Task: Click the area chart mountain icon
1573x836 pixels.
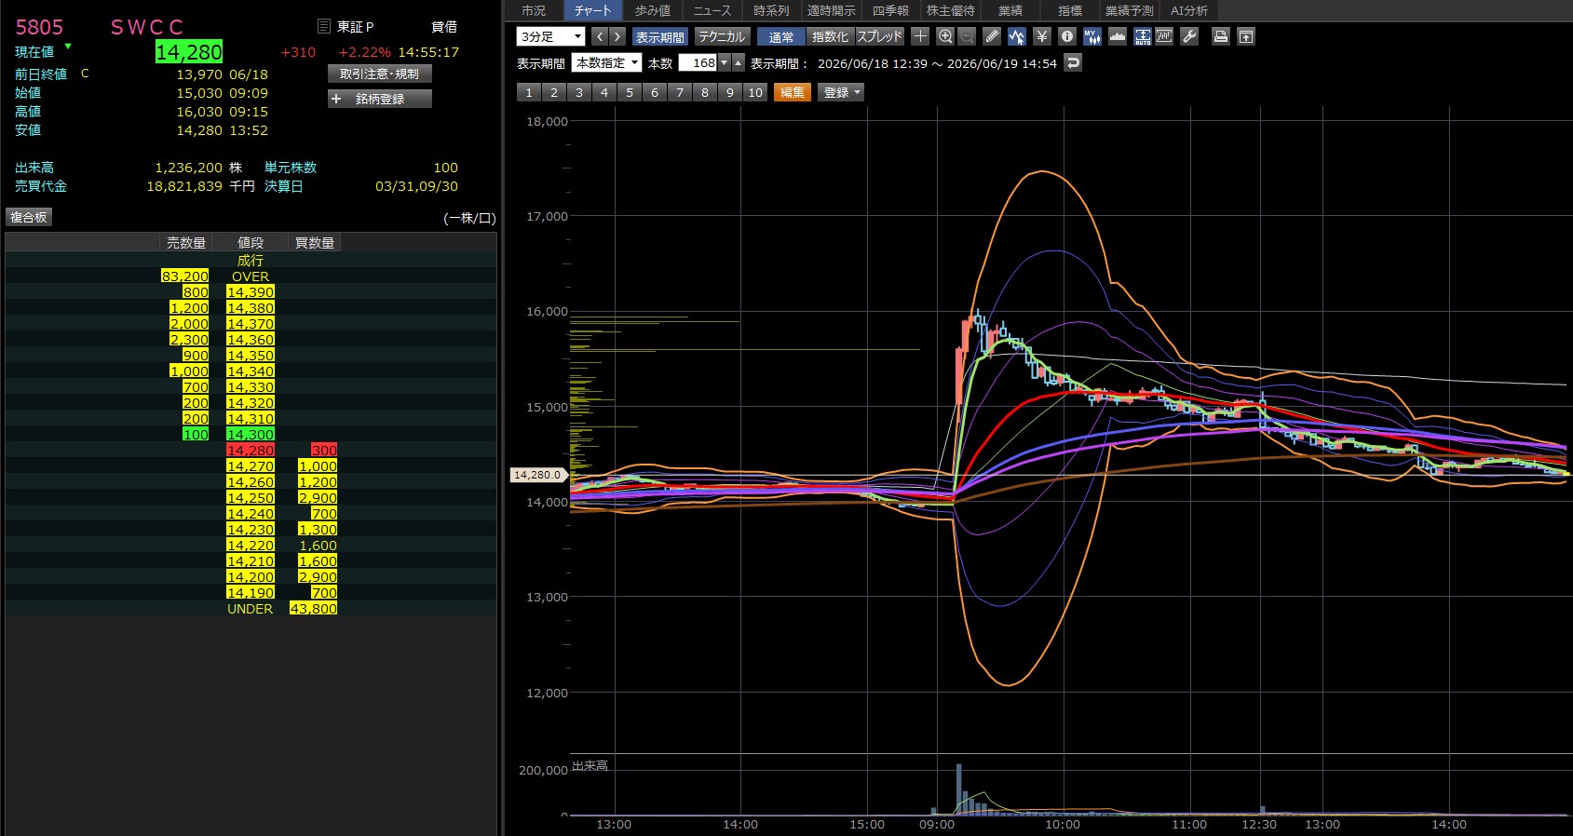Action: [x=1118, y=36]
